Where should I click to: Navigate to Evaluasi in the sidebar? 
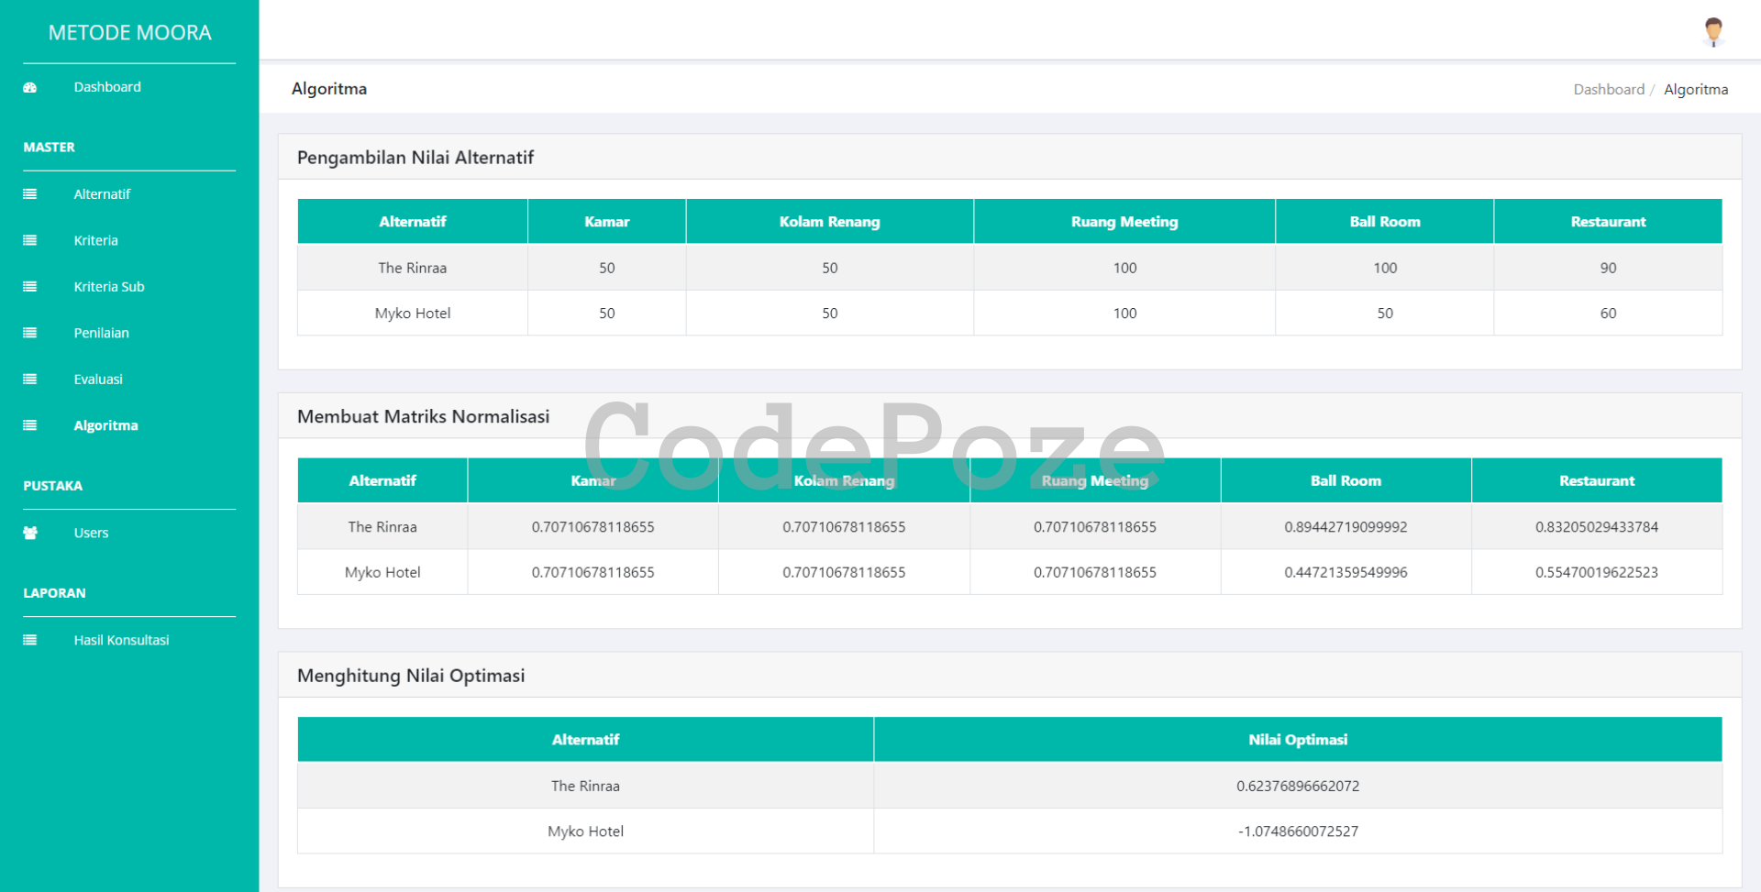point(98,380)
